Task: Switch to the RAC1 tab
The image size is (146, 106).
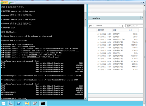Action: (x=4, y=3)
